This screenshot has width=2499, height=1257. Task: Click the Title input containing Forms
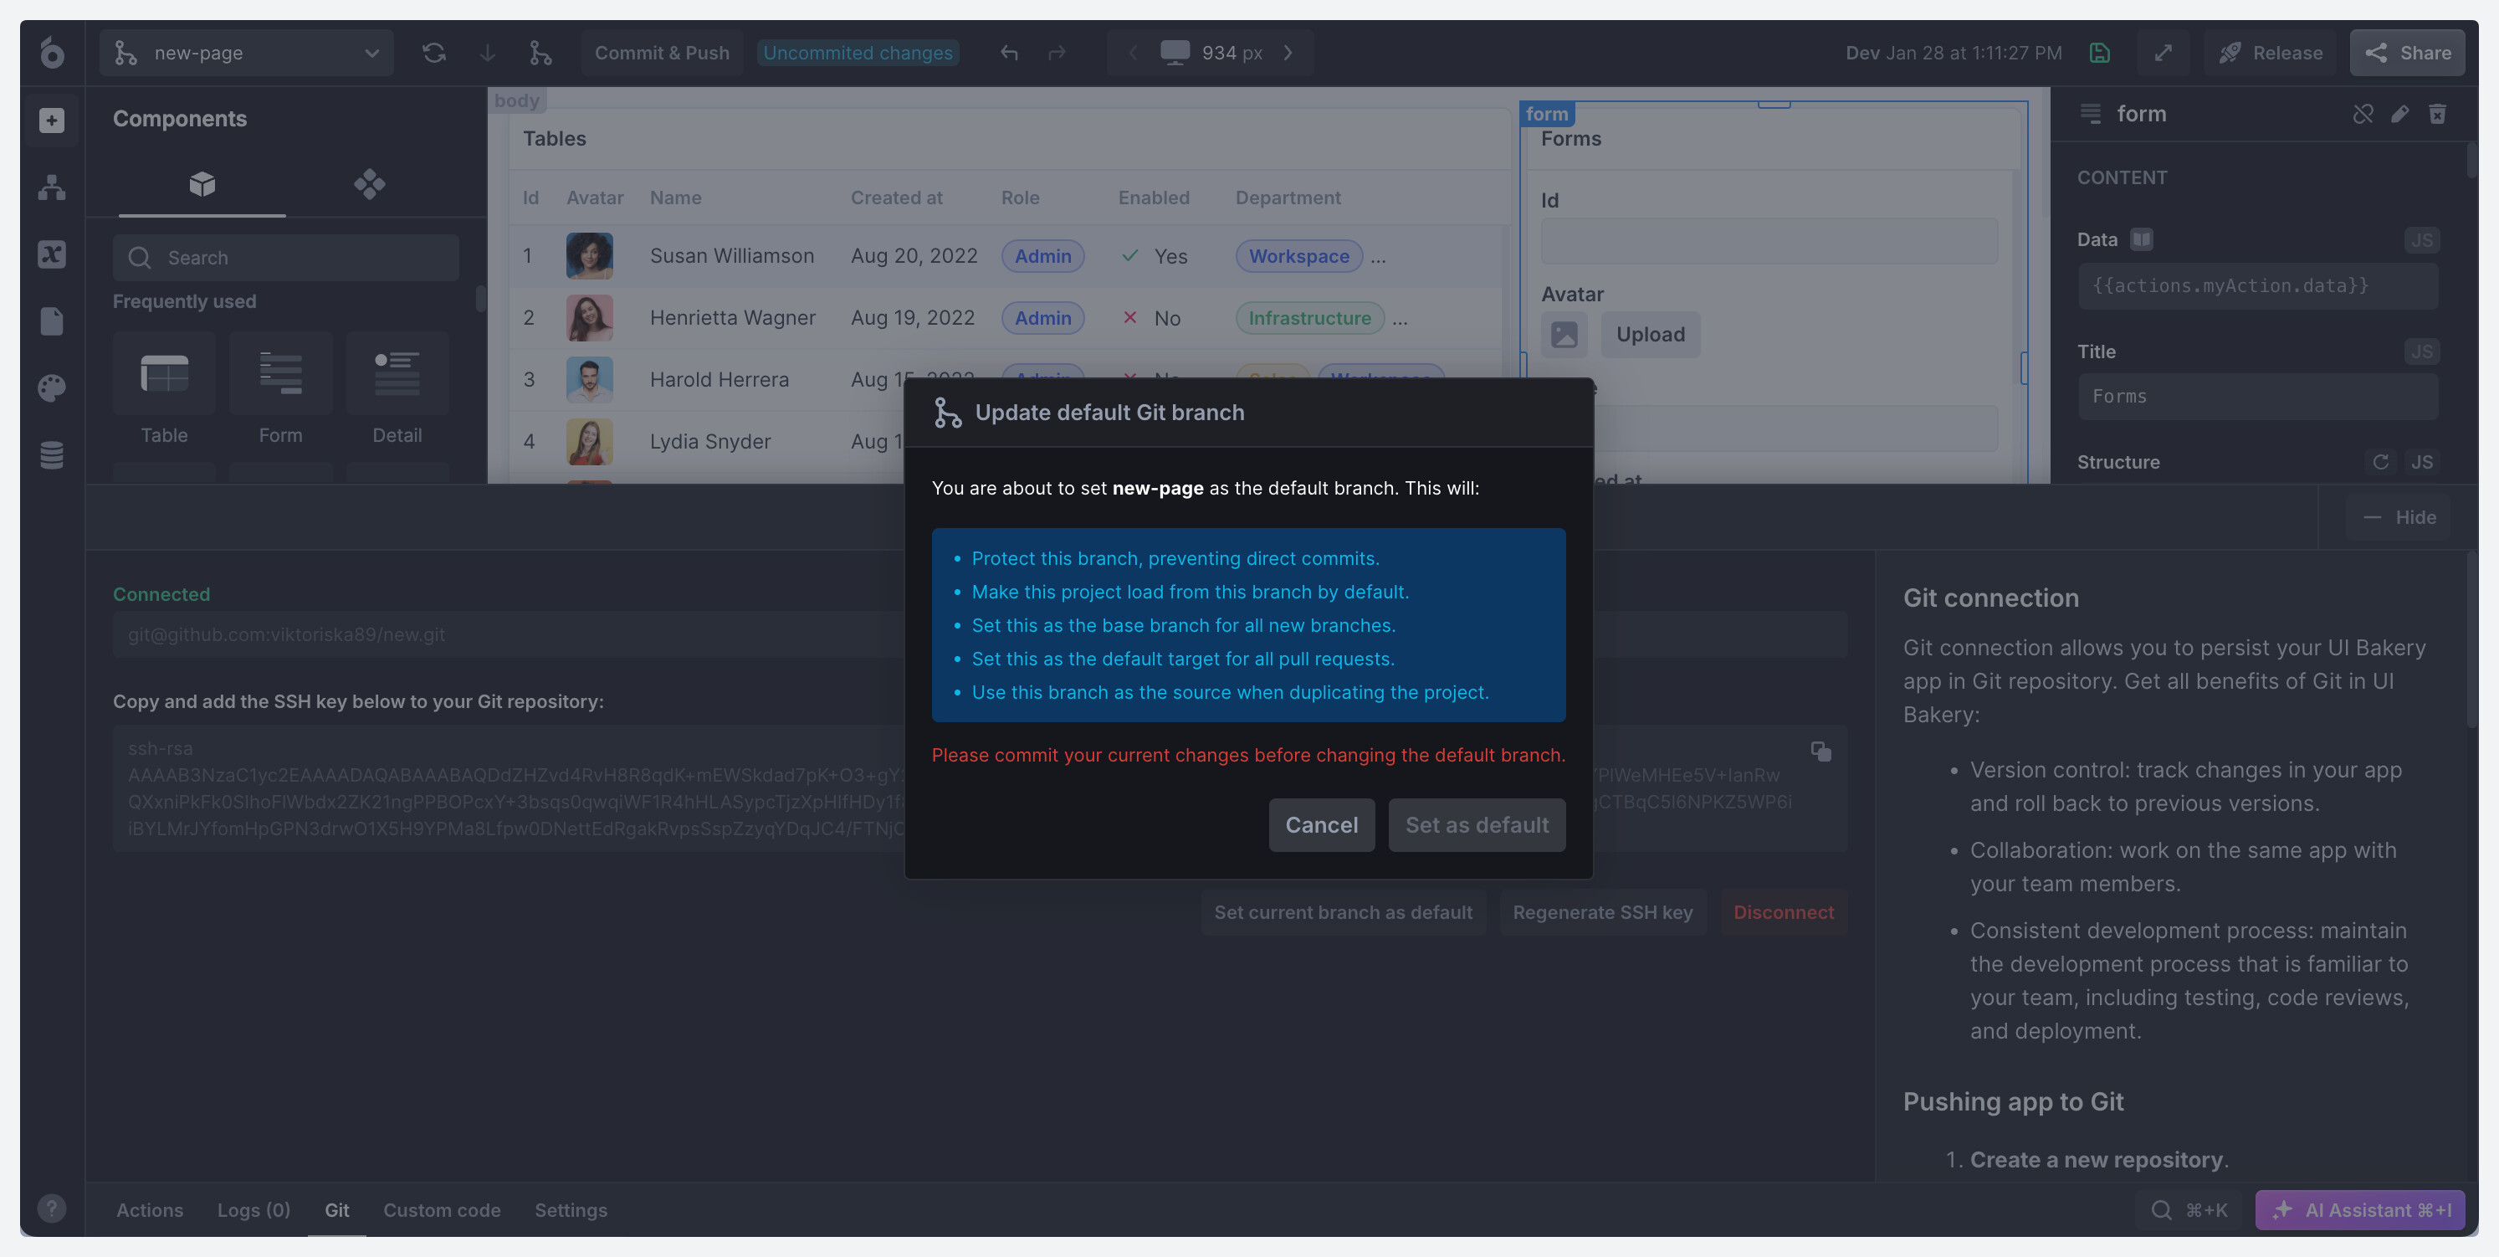pyautogui.click(x=2257, y=396)
